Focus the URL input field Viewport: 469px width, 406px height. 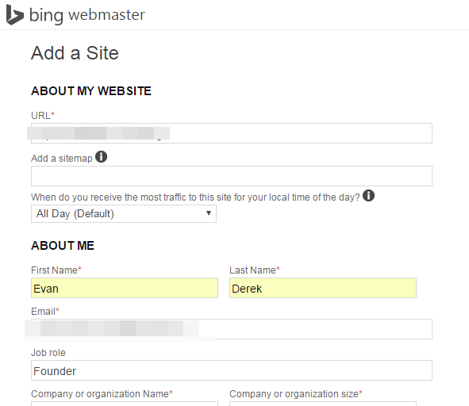point(232,133)
